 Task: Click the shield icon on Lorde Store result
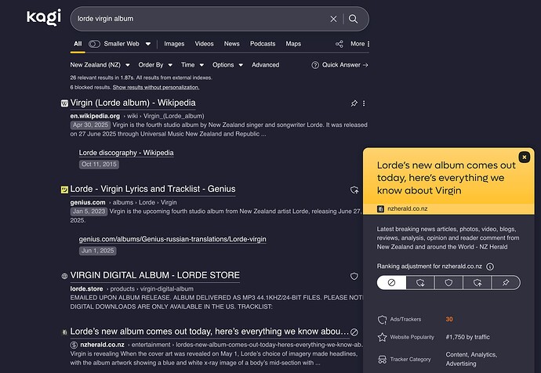pos(354,276)
